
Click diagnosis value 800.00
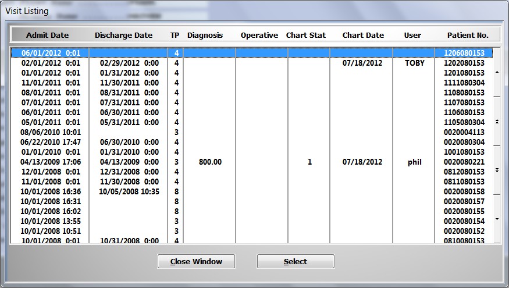tap(211, 162)
